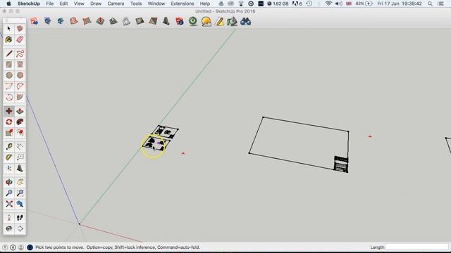Choose the 3D Text tool
This screenshot has height=253, width=451.
point(20,169)
